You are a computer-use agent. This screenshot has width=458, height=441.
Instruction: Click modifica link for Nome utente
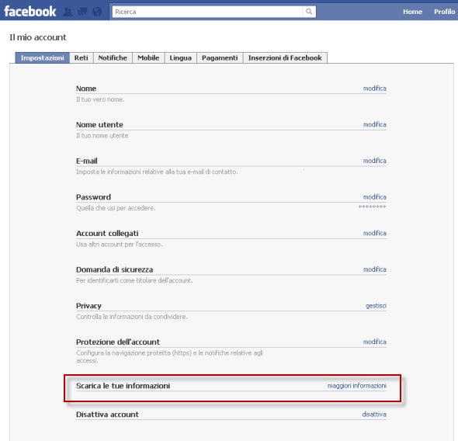374,124
